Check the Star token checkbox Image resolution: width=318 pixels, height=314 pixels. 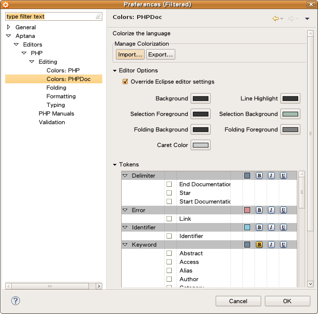pyautogui.click(x=169, y=193)
